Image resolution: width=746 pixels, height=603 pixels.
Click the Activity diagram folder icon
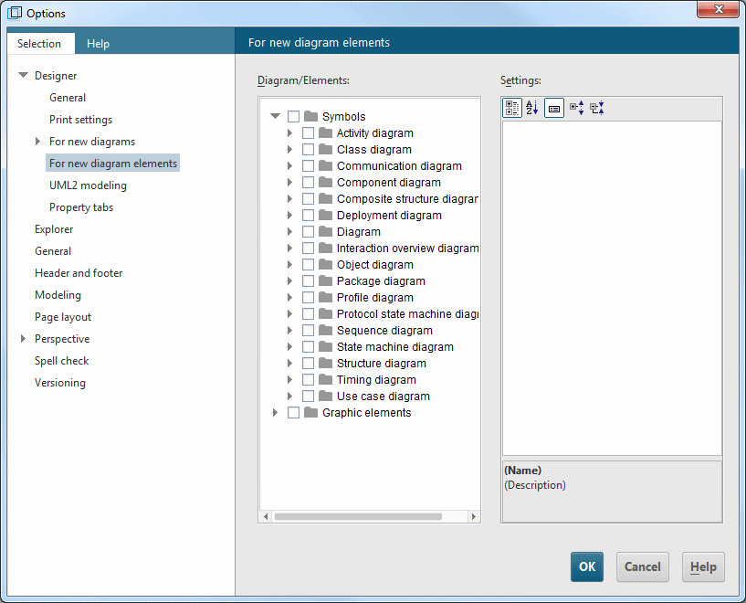325,132
